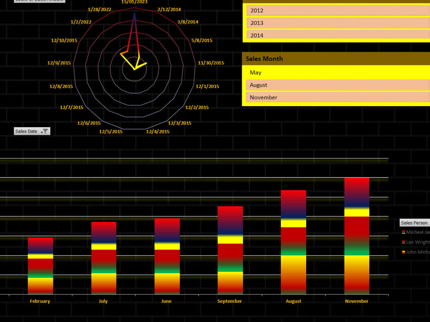The height and width of the screenshot is (322, 430).
Task: Click radar label 12/9/2015
Action: [x=59, y=63]
